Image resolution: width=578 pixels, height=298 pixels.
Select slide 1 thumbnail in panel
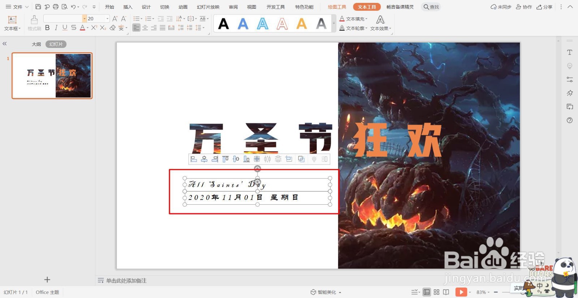point(52,76)
